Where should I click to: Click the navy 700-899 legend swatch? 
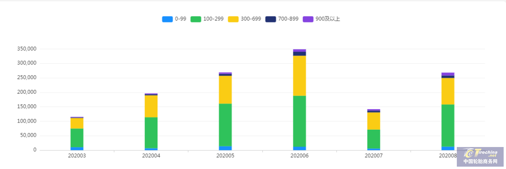click(271, 19)
